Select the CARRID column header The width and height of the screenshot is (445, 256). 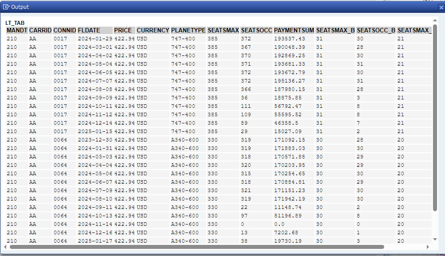[40, 30]
